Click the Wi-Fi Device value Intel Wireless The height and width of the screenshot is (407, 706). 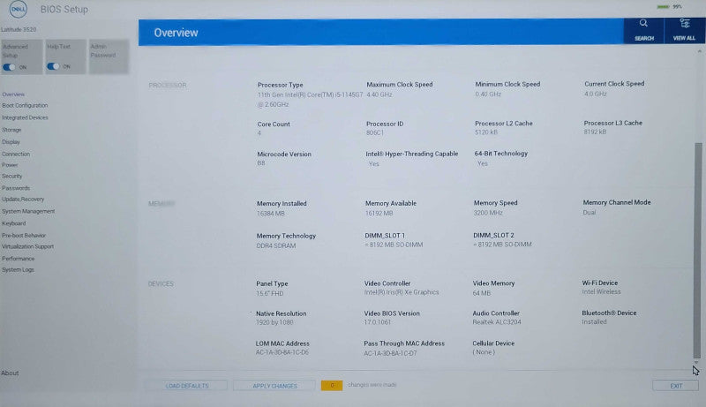click(601, 291)
